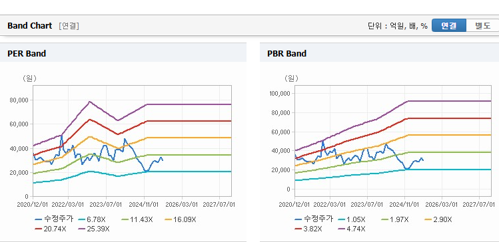This screenshot has height=242, width=499.
Task: Click the (원) unit label in PER Band
Action: [x=29, y=78]
